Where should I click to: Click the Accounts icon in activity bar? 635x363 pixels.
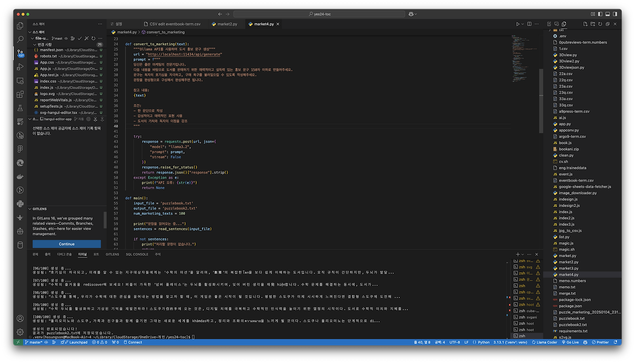tap(20, 318)
